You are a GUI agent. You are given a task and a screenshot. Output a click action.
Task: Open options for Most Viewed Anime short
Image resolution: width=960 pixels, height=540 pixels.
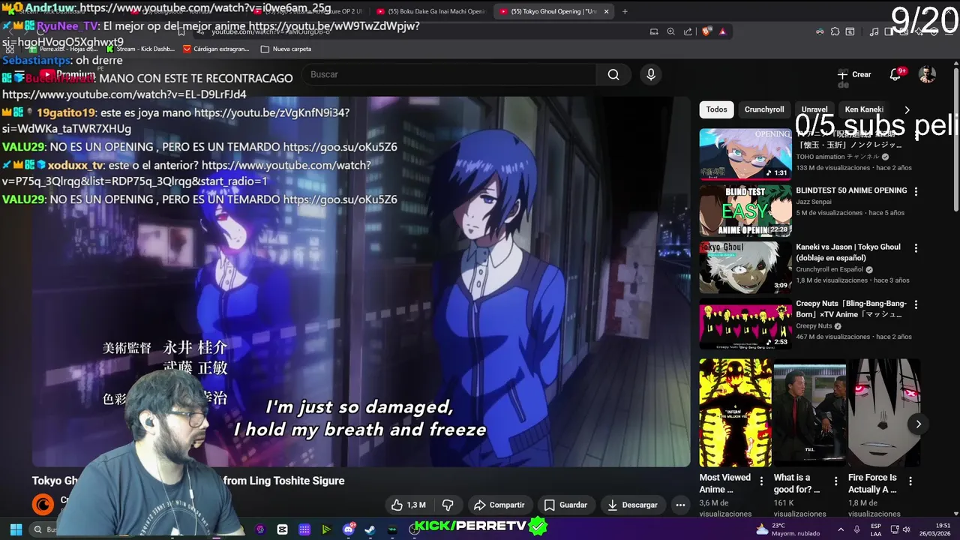pyautogui.click(x=761, y=481)
